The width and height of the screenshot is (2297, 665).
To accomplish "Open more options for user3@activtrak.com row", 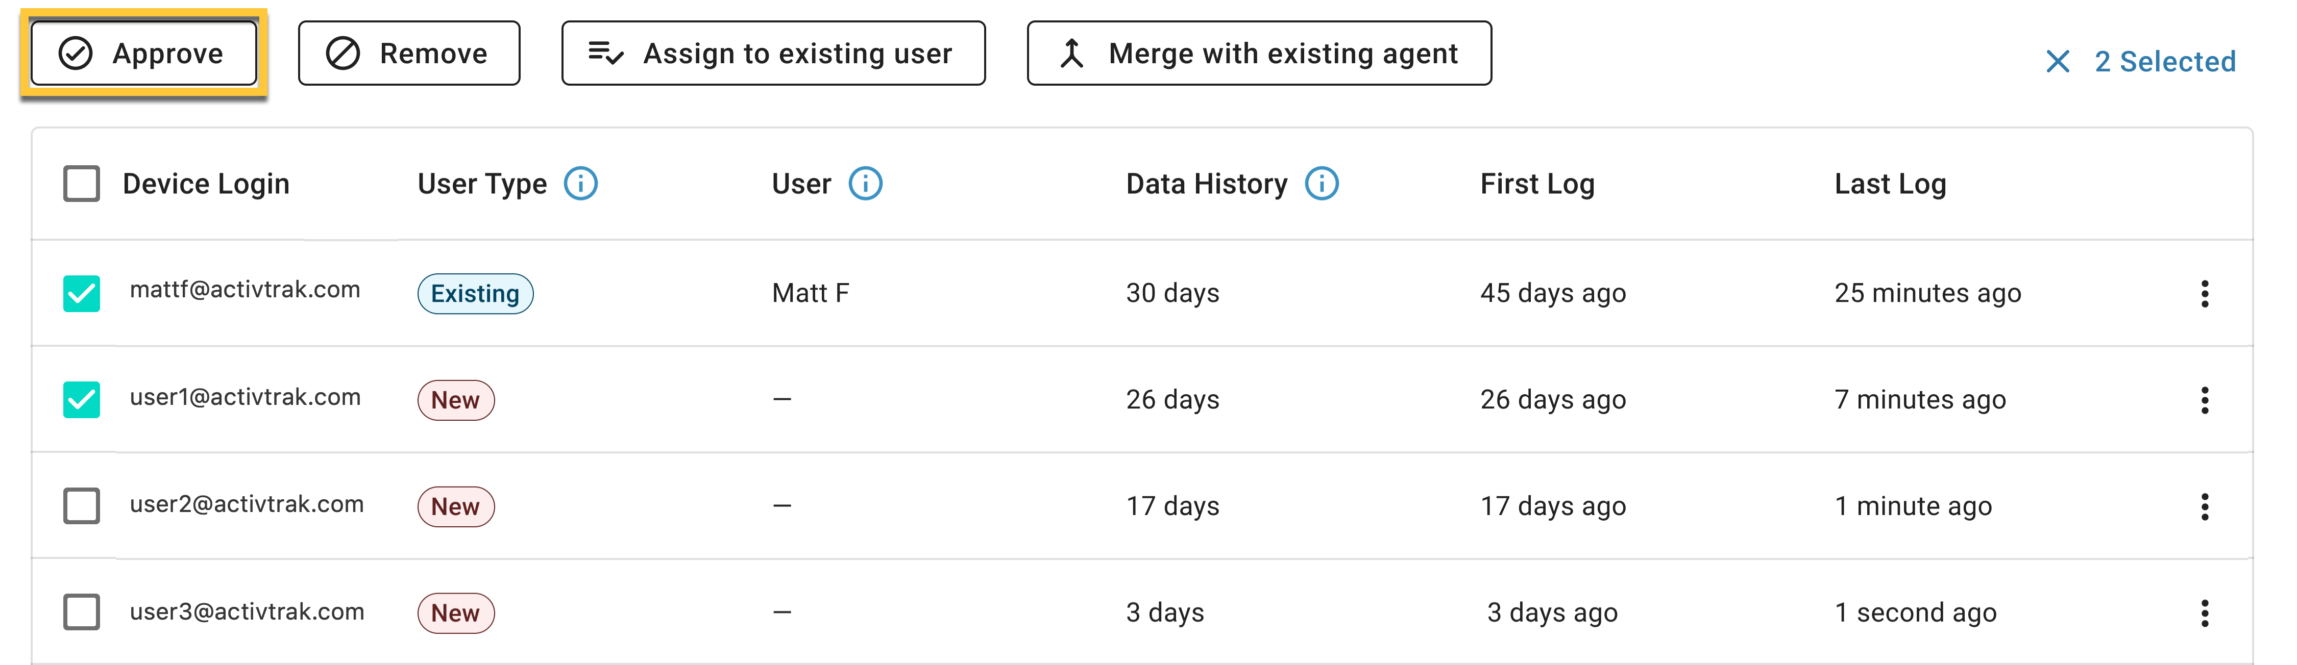I will click(2204, 613).
